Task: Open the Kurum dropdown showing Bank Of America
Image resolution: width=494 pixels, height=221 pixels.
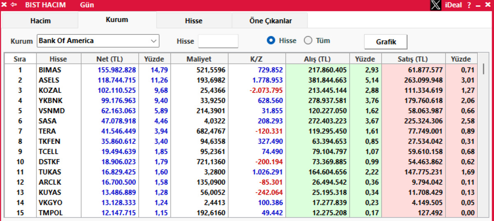Action: [98, 41]
